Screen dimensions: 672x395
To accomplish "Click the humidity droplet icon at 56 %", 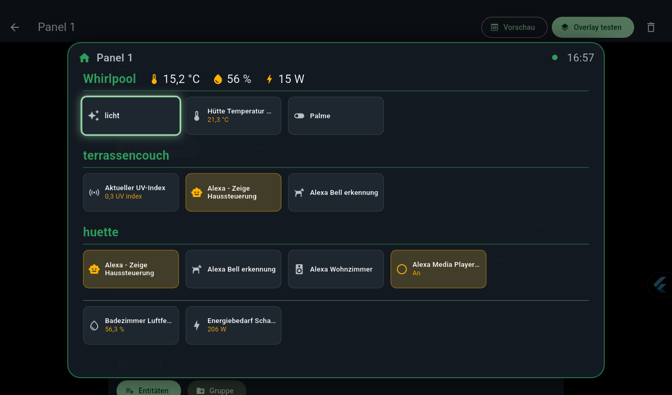I will pos(218,79).
